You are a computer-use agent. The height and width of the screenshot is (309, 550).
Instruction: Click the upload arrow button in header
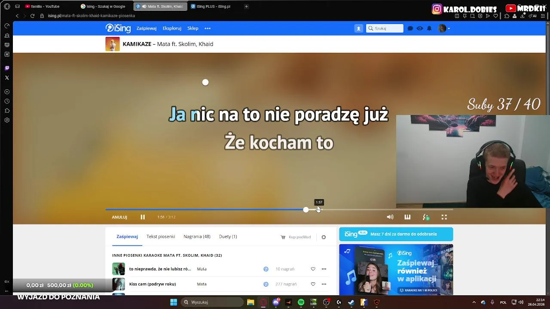point(358,28)
